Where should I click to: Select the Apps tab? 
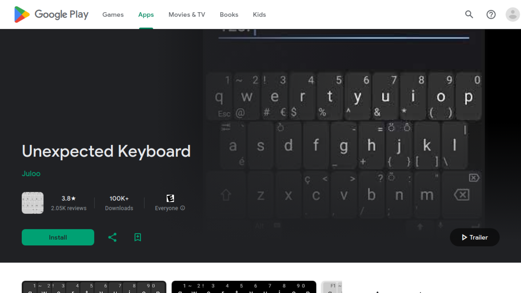tap(146, 15)
